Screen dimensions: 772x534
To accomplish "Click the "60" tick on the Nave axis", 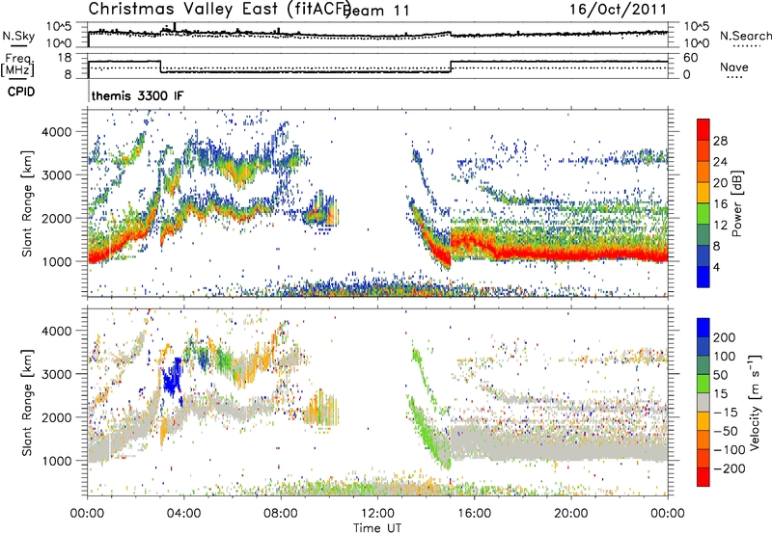I will (691, 58).
